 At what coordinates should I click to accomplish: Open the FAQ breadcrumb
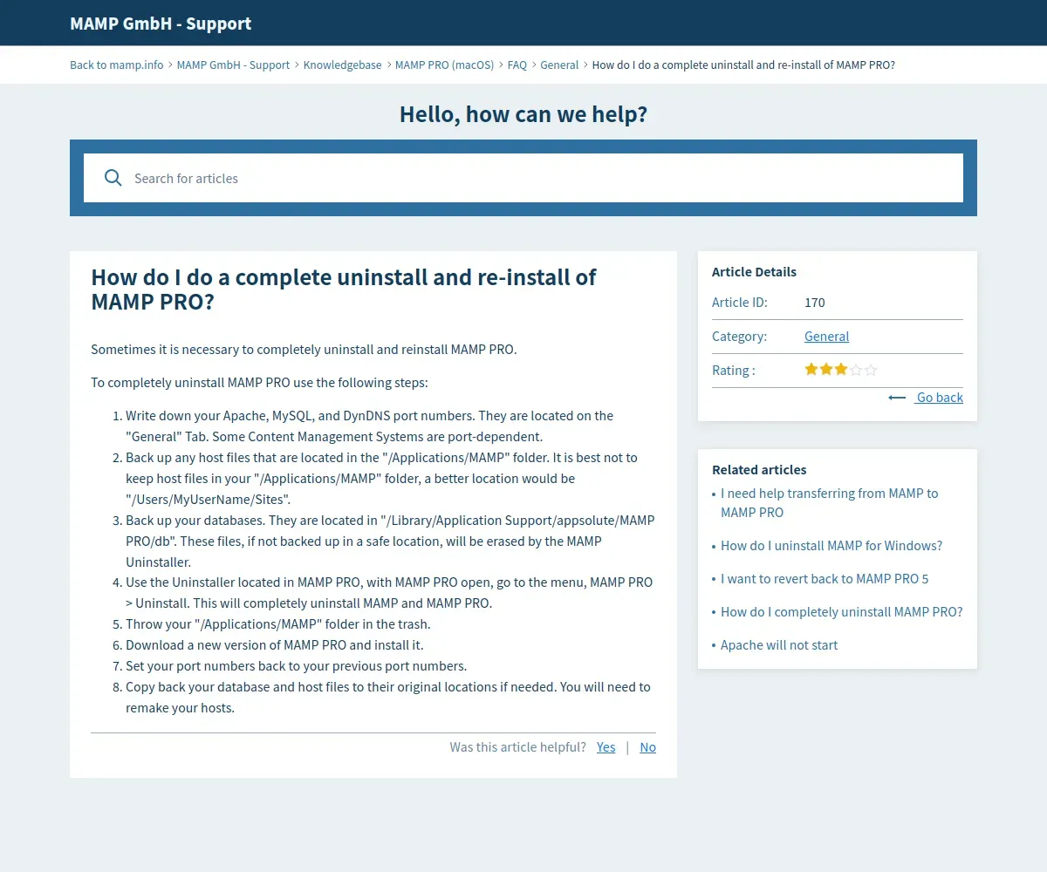click(517, 65)
